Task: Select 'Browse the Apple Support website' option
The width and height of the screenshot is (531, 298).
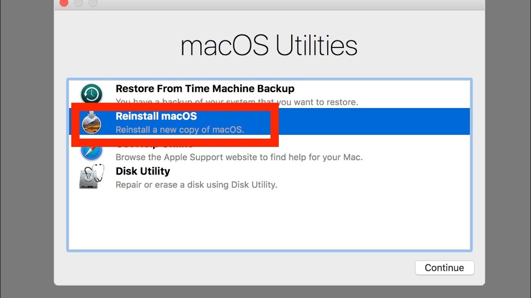Action: pos(239,157)
